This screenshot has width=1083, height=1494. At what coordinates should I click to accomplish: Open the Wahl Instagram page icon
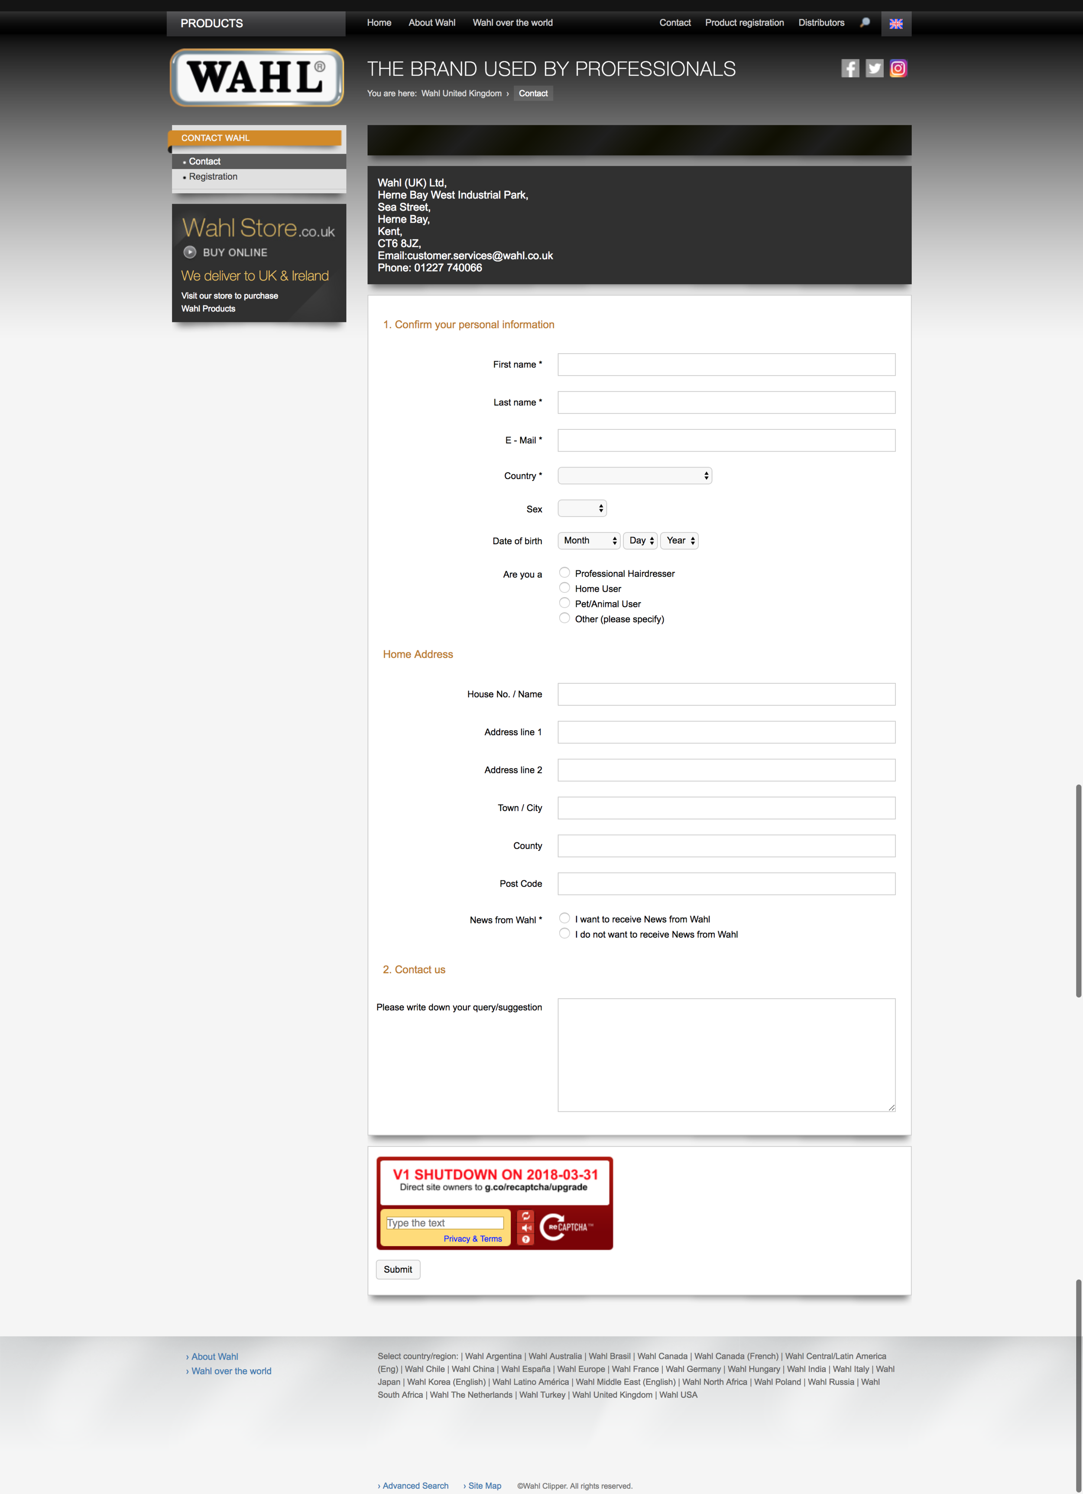898,68
